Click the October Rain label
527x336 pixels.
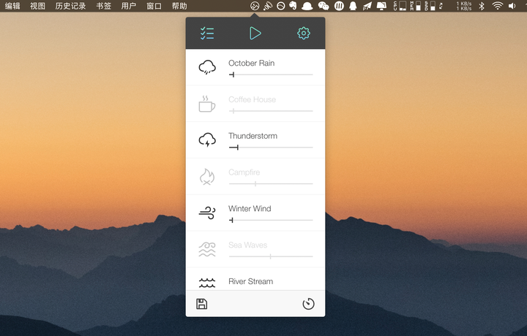[x=251, y=63]
